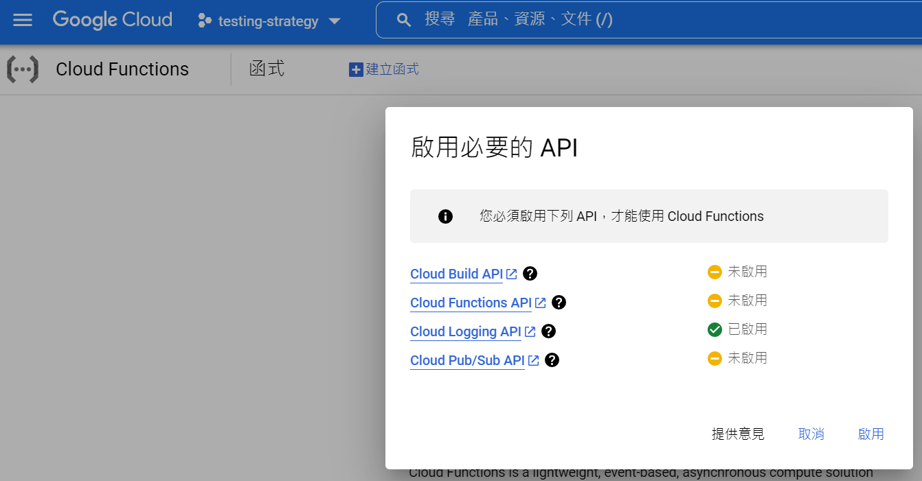Click the question mark next to Cloud Functions API
Image resolution: width=922 pixels, height=481 pixels.
559,302
